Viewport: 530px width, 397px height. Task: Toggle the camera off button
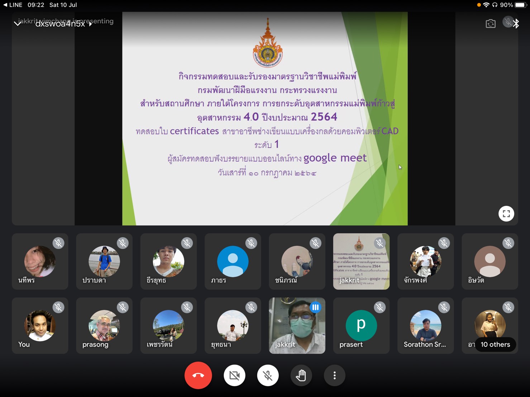234,375
